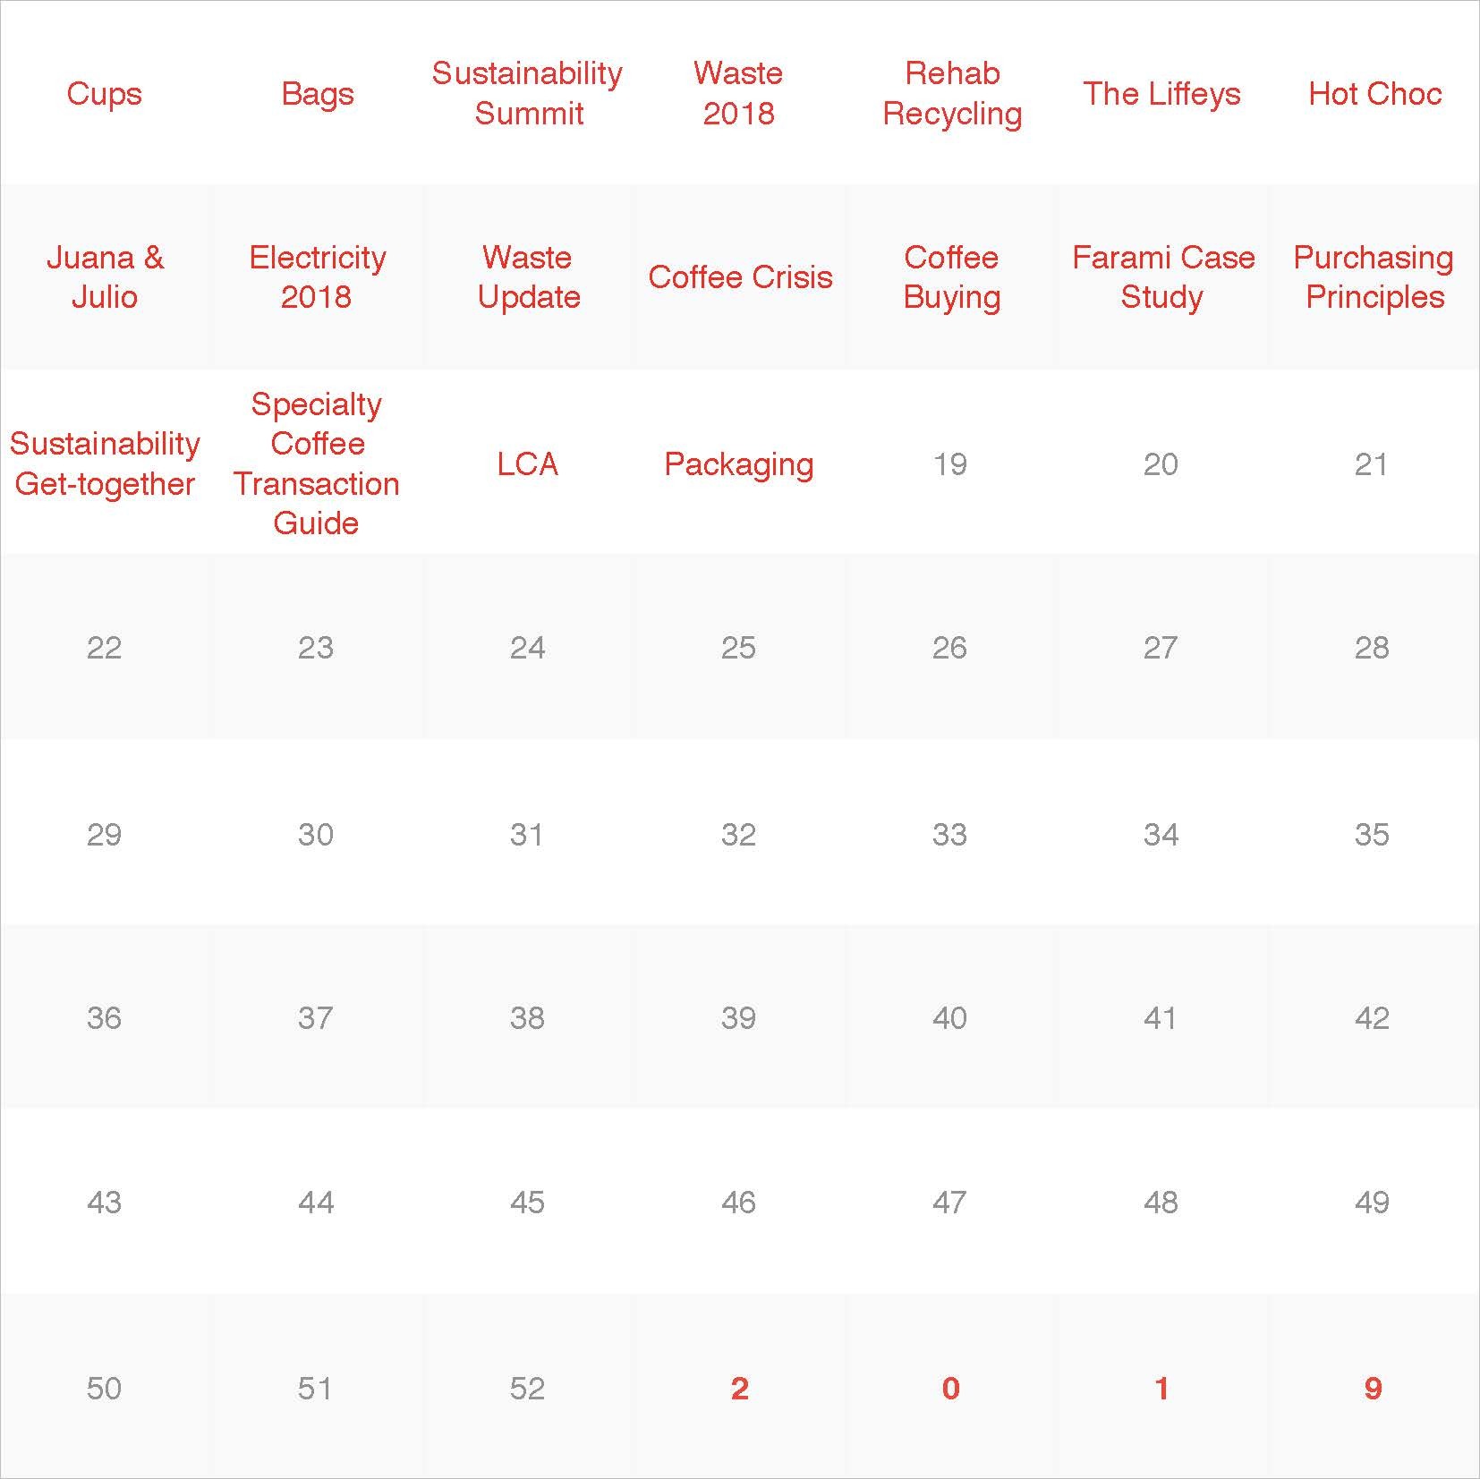
Task: Click the grey cell numbered 52
Action: pos(527,1388)
